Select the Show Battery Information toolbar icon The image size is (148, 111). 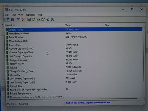pos(8,20)
